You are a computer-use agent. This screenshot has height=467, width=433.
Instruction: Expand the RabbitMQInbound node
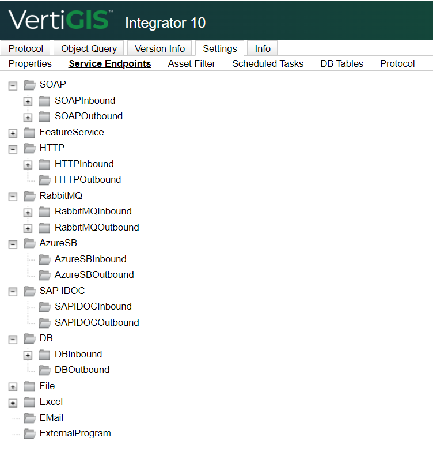(28, 213)
